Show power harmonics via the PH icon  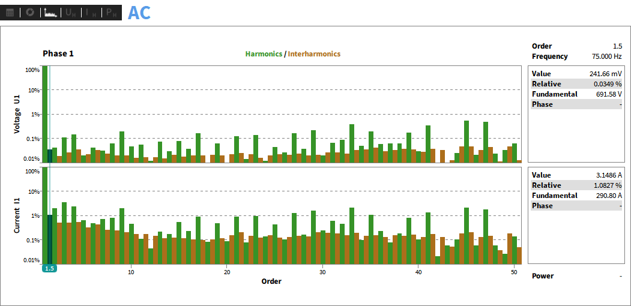111,13
